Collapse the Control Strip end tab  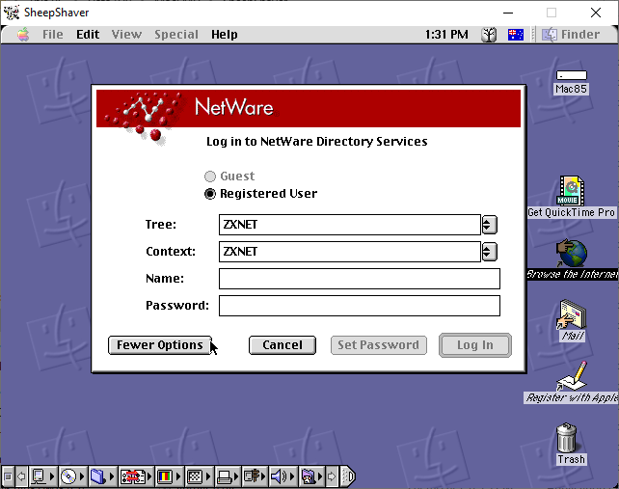tap(348, 476)
